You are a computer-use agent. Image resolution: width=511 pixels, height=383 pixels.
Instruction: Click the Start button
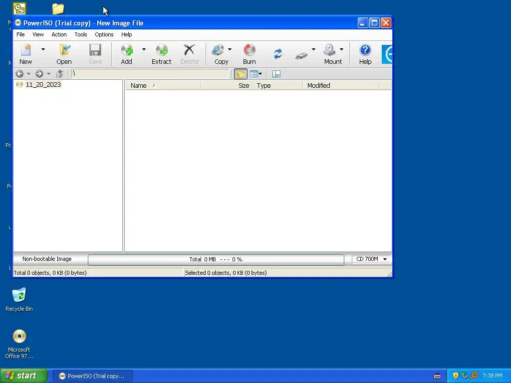[x=24, y=376]
